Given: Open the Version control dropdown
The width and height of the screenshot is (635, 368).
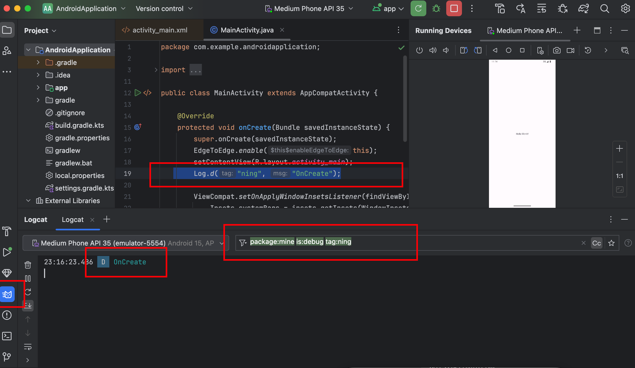Looking at the screenshot, I should 164,9.
